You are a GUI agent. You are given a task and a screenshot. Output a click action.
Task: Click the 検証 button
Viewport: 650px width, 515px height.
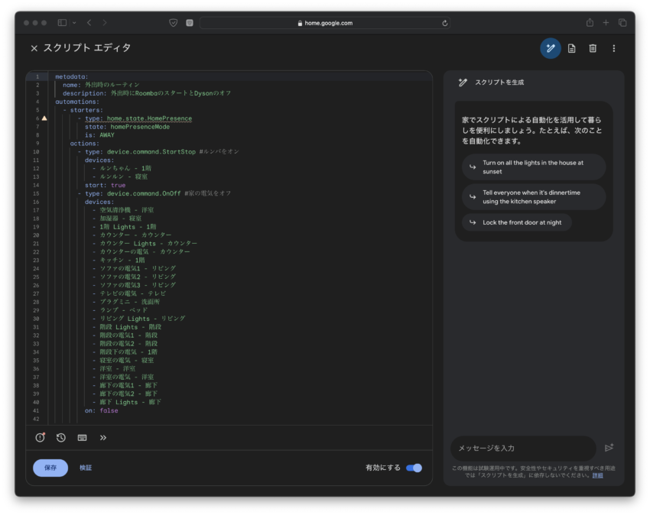click(x=86, y=468)
